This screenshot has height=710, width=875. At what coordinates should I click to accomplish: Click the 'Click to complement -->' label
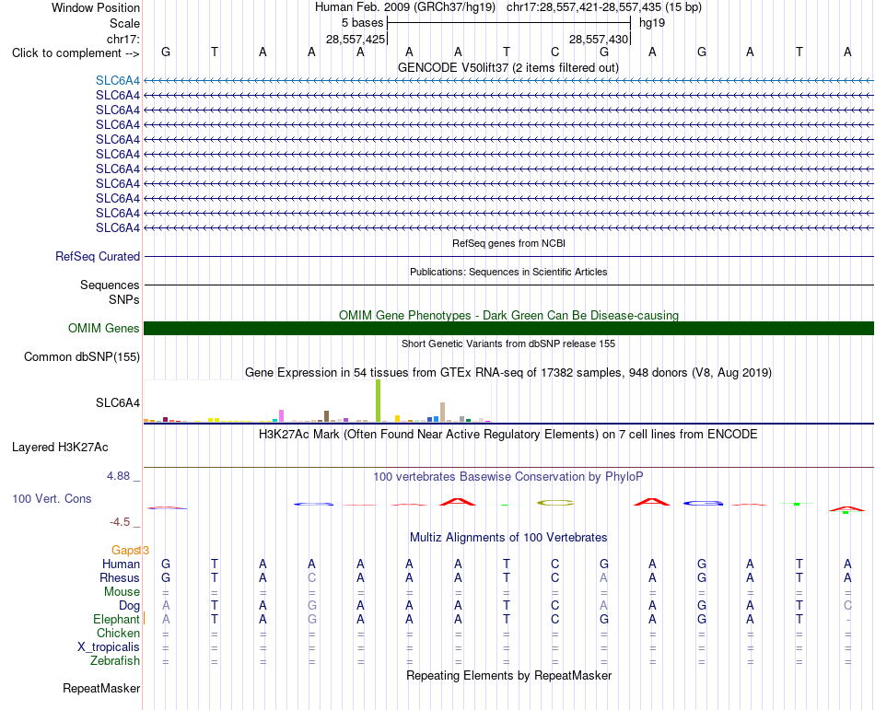coord(76,53)
